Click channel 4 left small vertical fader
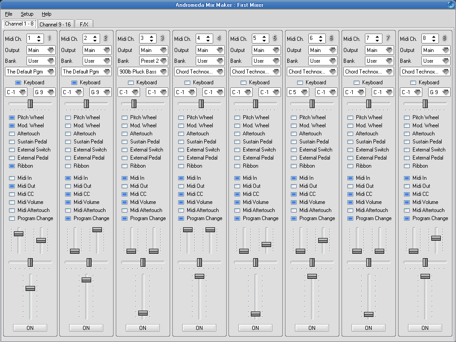The image size is (456, 342). 188,229
